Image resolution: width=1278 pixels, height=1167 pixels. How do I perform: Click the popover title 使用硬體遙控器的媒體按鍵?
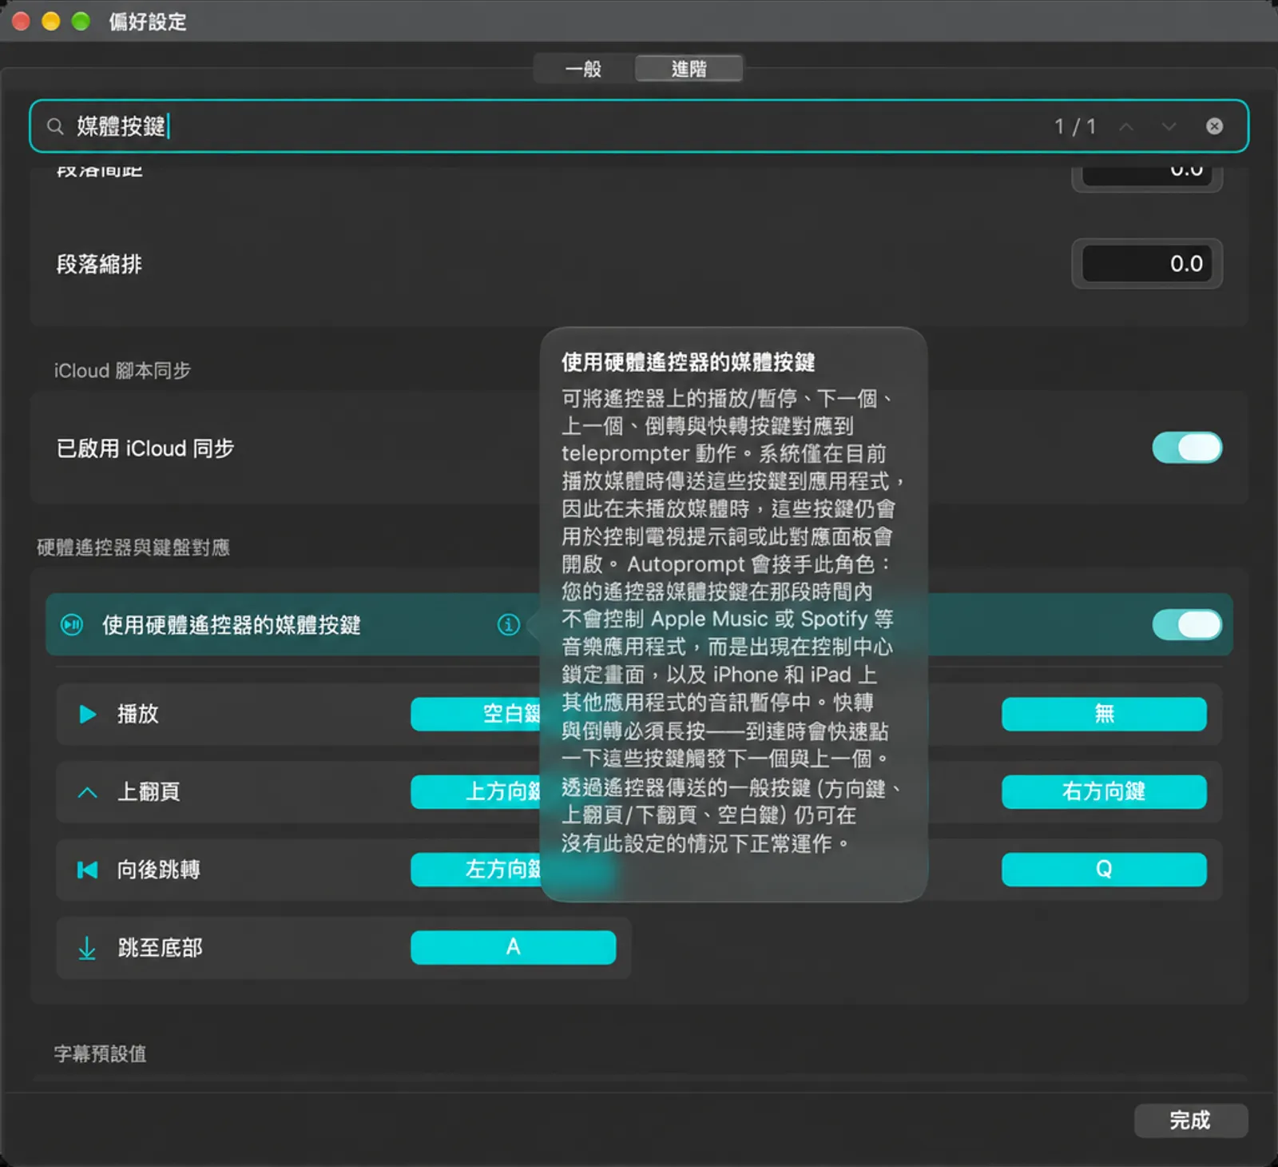tap(688, 362)
